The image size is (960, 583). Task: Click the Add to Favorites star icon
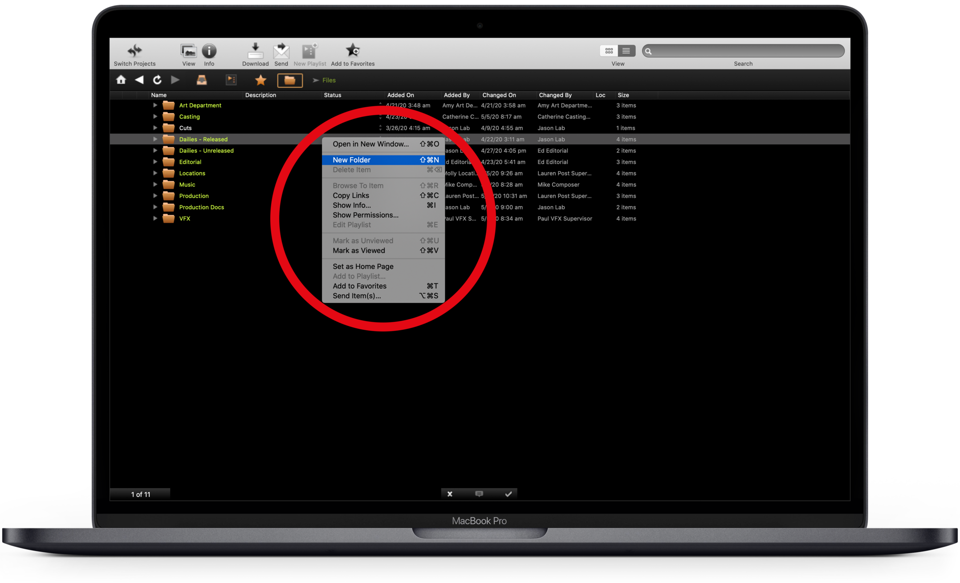point(353,50)
